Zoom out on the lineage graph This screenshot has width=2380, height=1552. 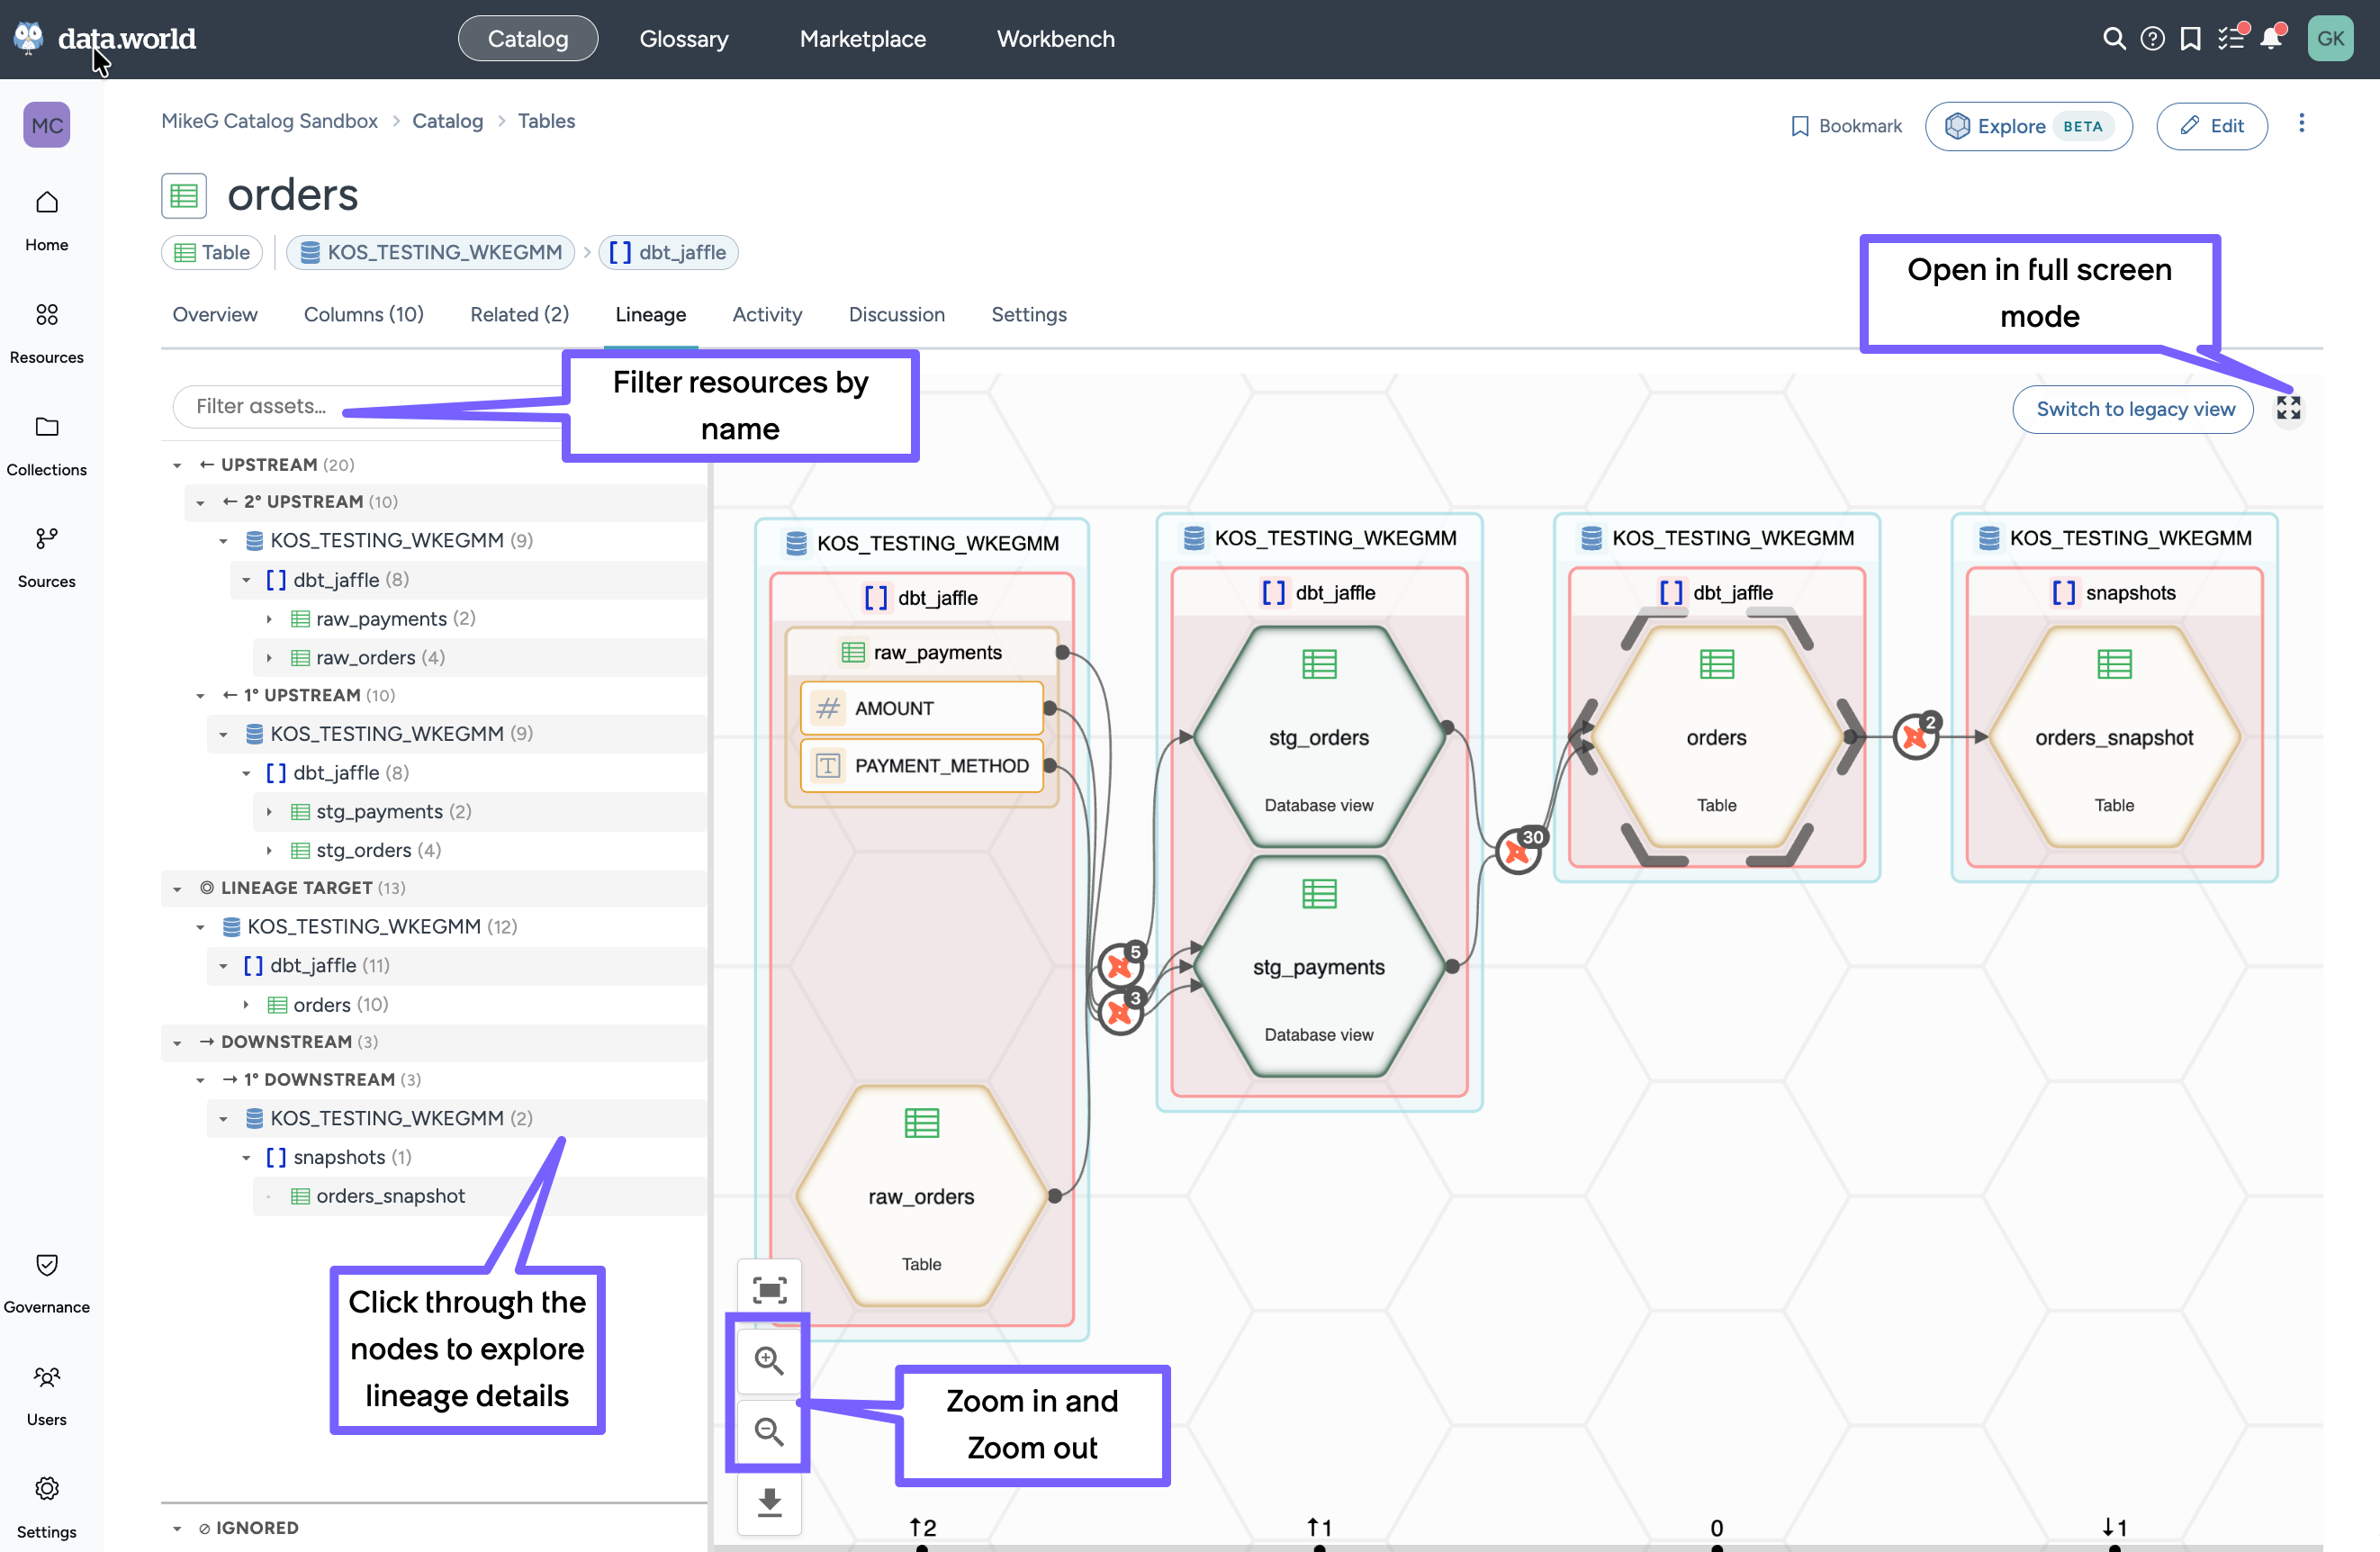[x=769, y=1431]
